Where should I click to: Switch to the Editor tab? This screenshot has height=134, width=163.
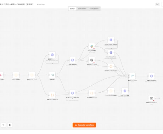click(72, 9)
